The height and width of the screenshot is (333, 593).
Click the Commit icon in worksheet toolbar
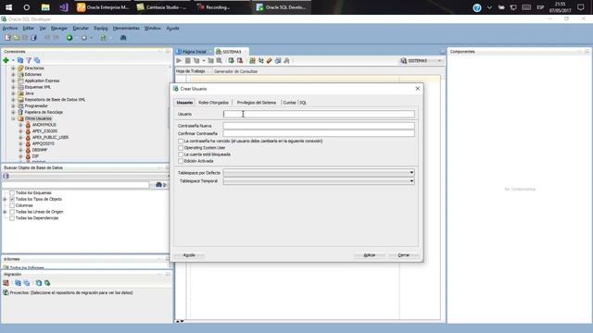[231, 61]
